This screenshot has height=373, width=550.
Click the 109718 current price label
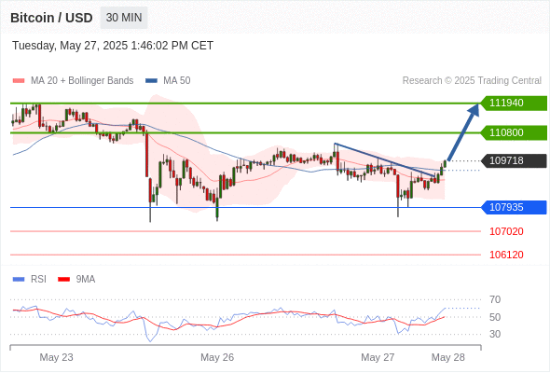(514, 160)
